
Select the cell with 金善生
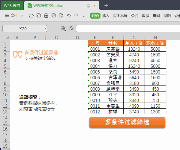113,106
